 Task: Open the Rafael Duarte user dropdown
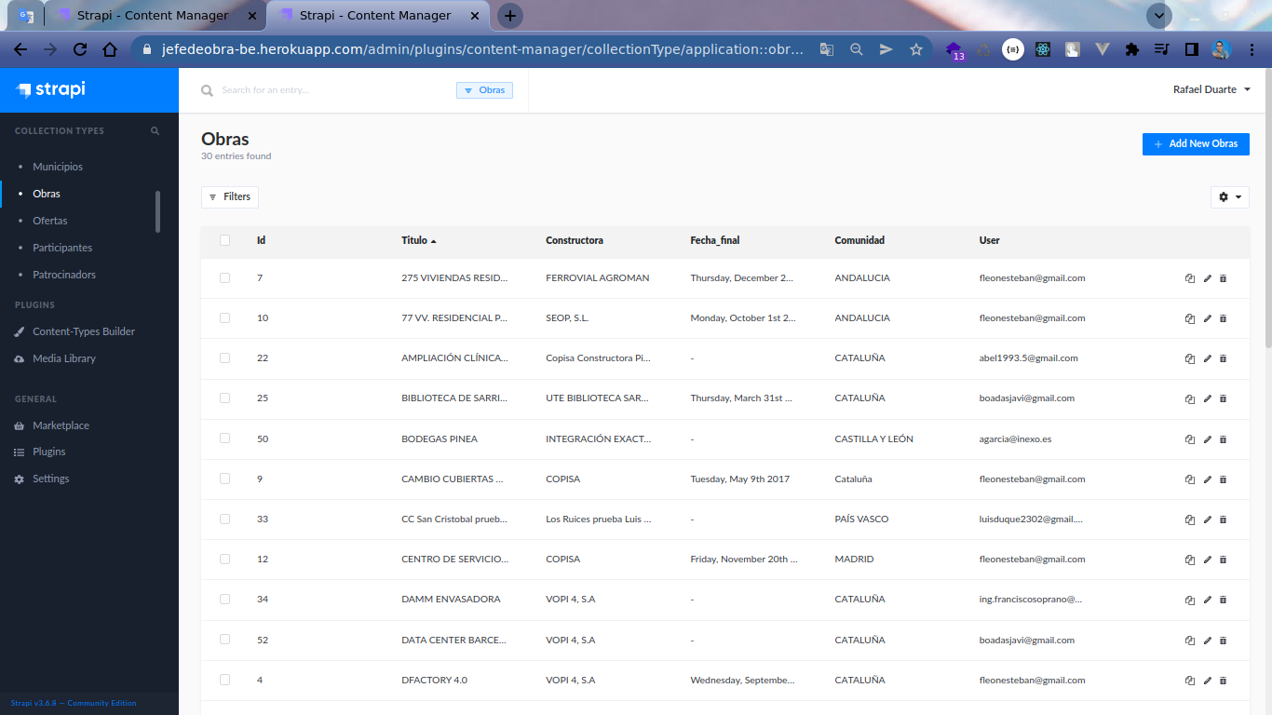[x=1211, y=89]
